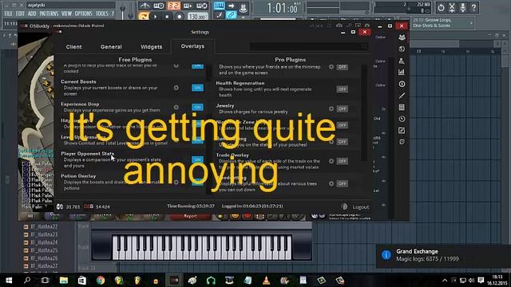511x287 pixels.
Task: Switch to General settings tab
Action: click(x=111, y=47)
